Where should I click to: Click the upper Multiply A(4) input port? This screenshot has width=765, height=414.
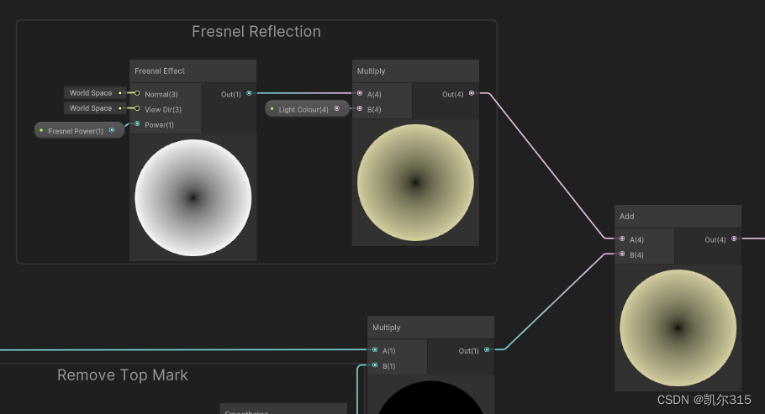point(360,93)
